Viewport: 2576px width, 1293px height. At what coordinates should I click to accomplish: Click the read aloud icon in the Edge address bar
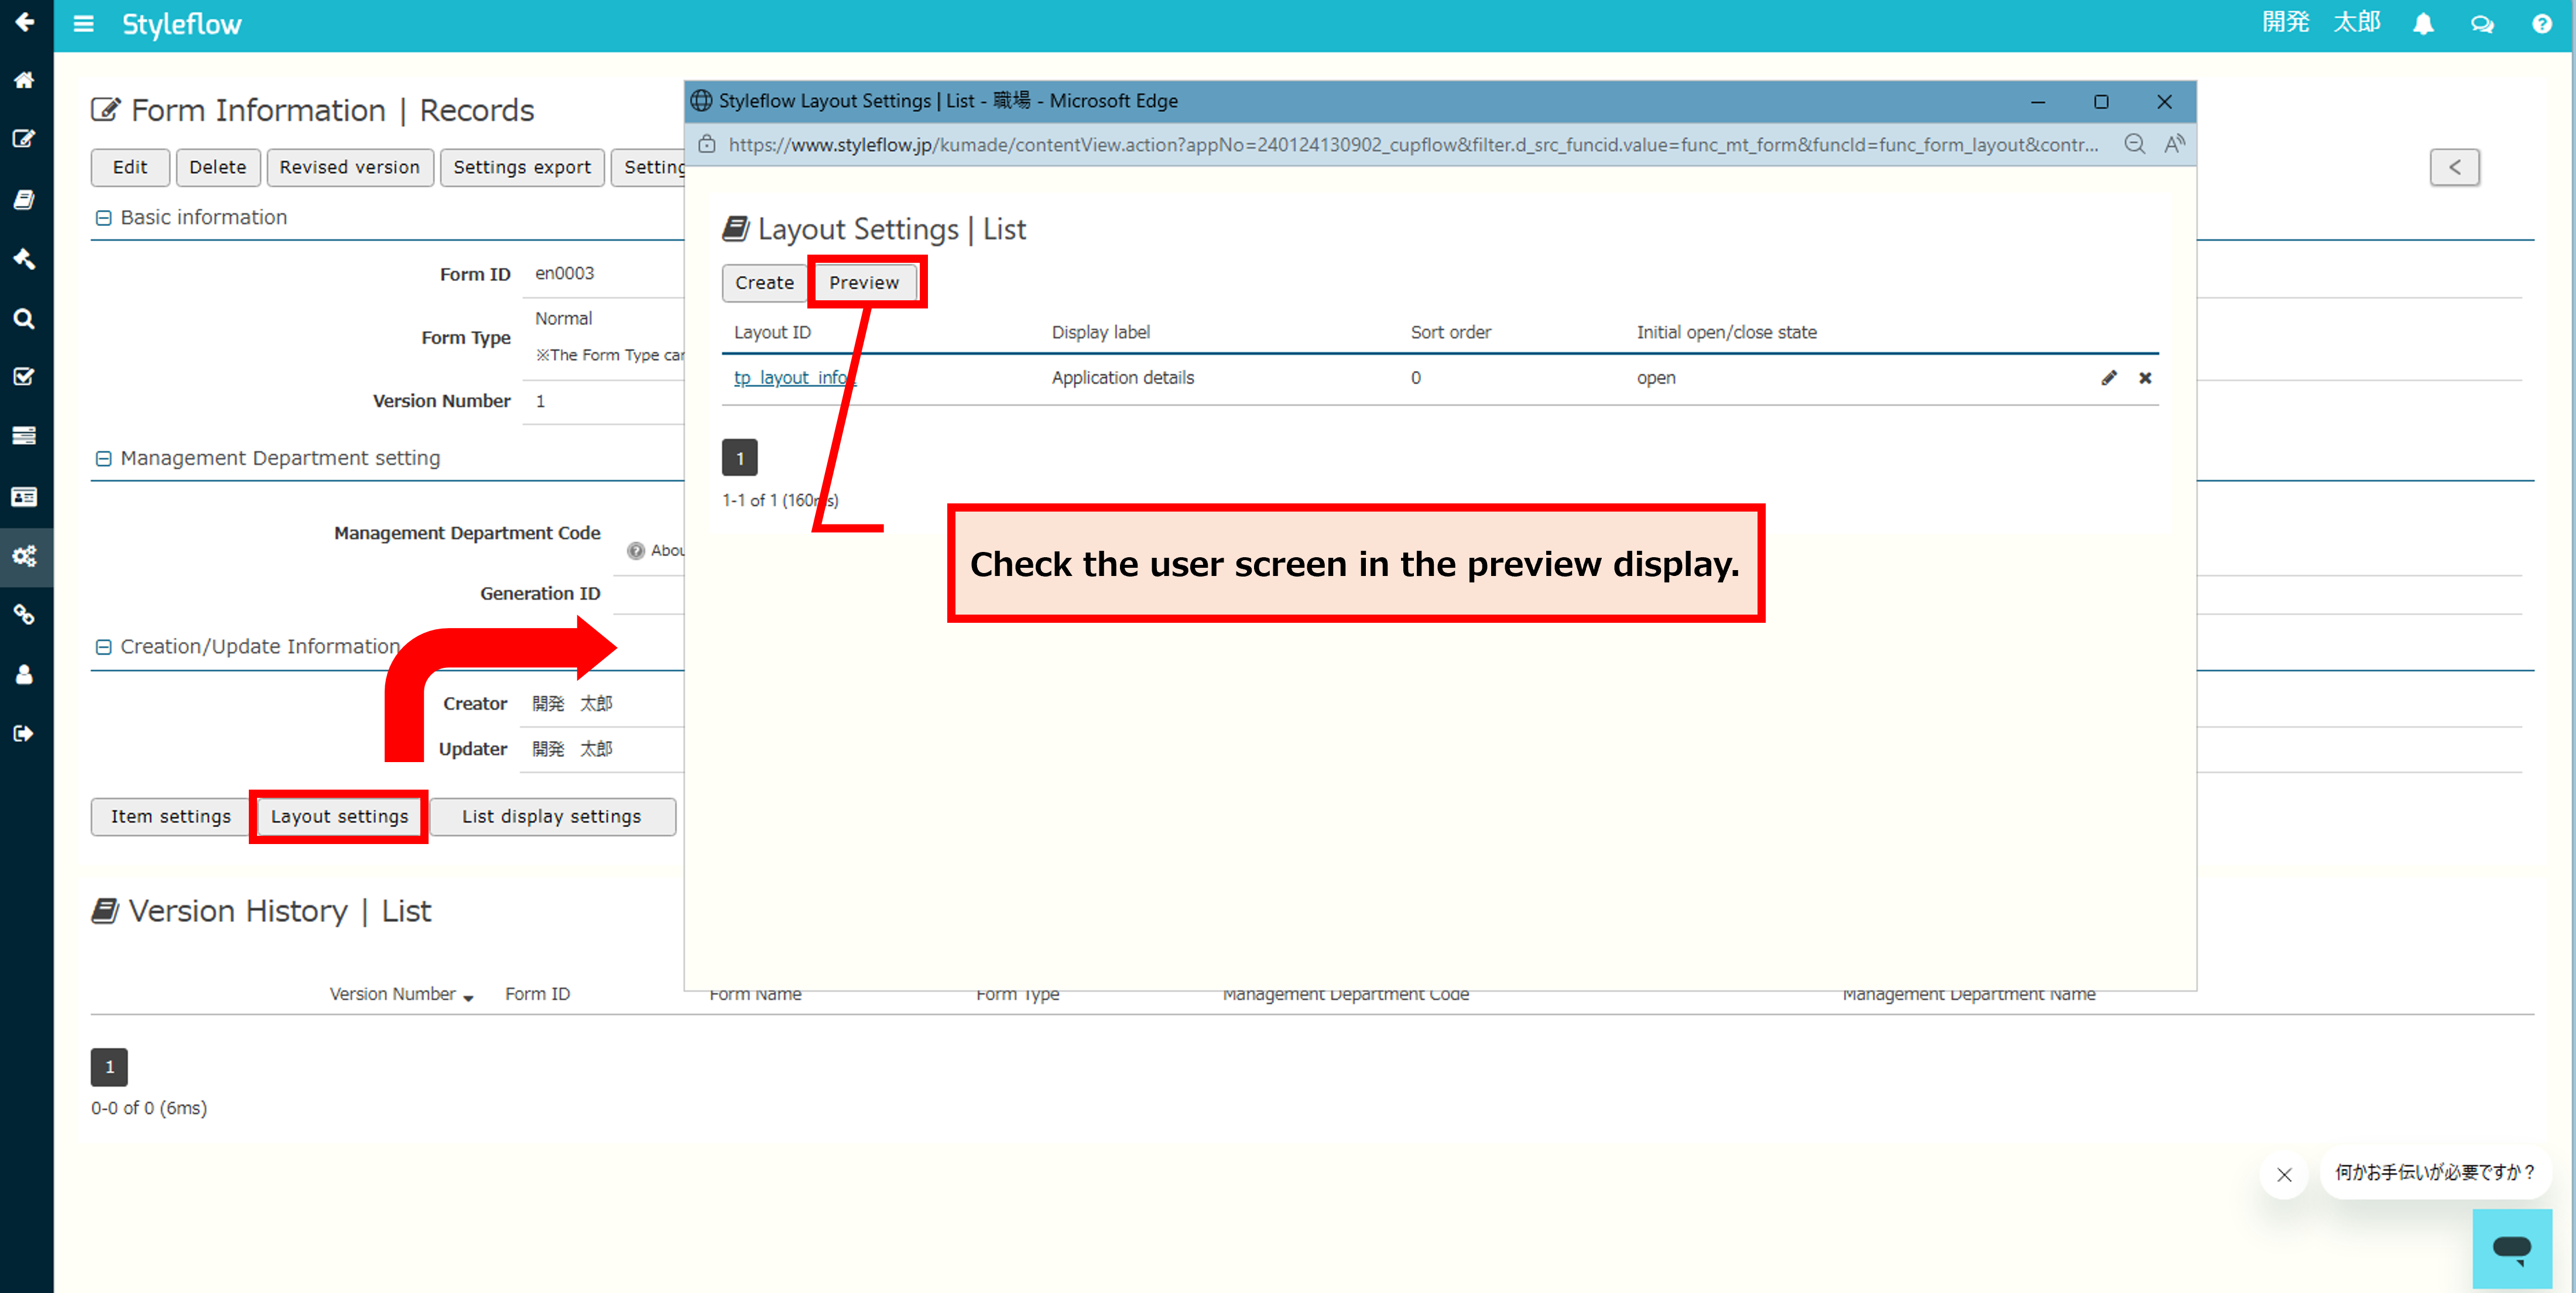tap(2174, 144)
